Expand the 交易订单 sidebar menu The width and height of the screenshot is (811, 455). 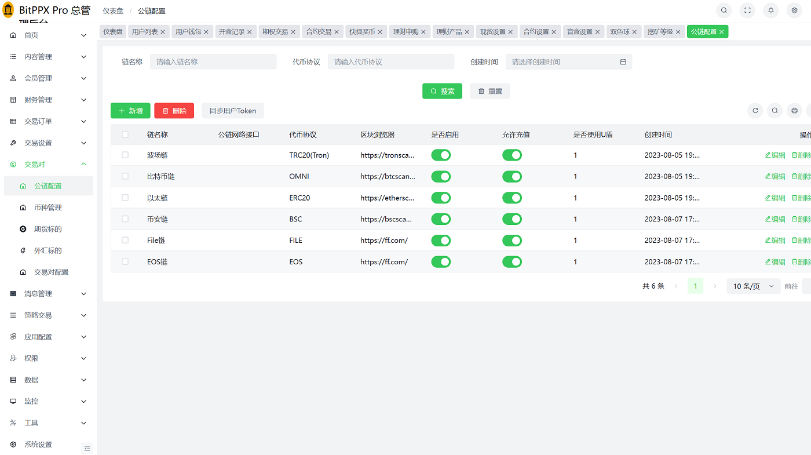(48, 121)
